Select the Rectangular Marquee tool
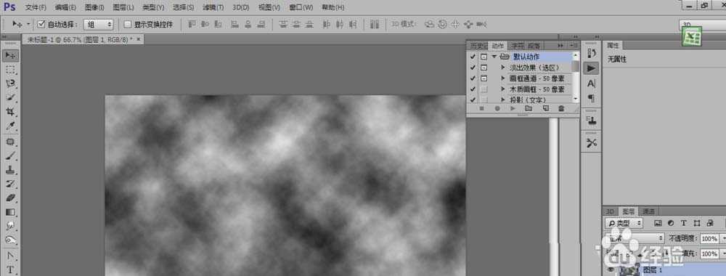 [x=10, y=70]
